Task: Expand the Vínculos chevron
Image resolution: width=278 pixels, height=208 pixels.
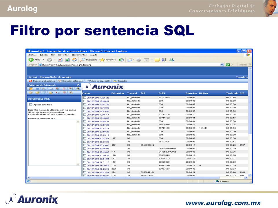Action: click(250, 64)
